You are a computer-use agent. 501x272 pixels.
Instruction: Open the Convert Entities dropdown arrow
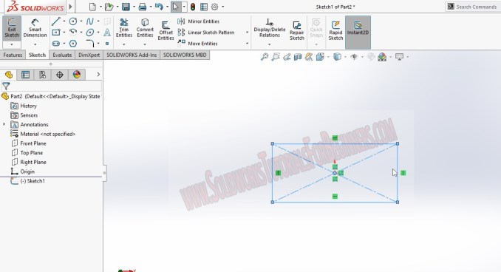(x=145, y=44)
